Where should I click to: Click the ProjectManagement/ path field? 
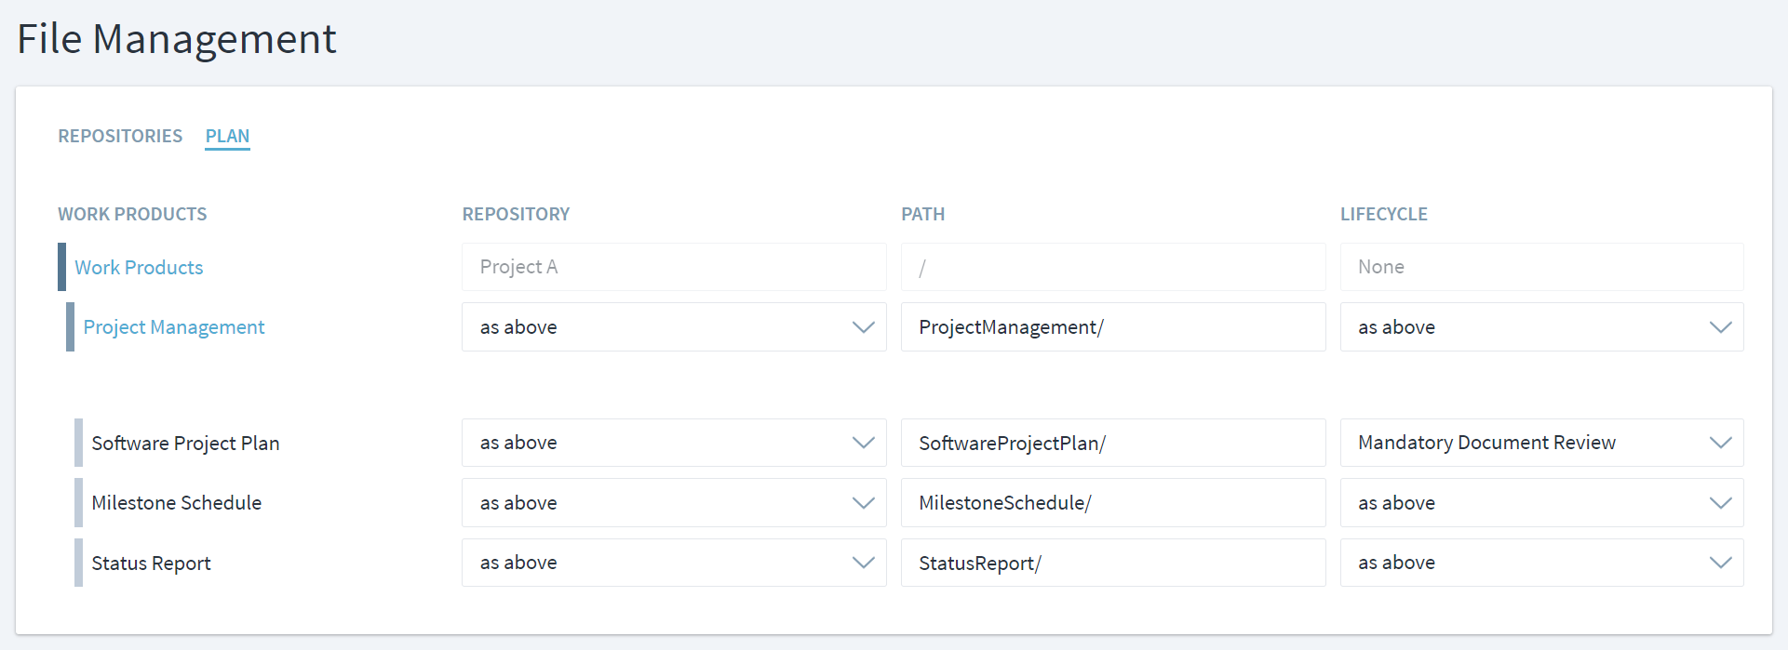[1113, 327]
